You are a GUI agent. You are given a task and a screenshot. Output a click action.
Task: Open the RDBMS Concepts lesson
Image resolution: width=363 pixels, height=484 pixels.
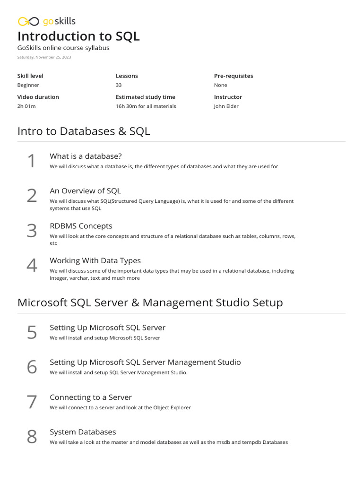[x=81, y=226]
